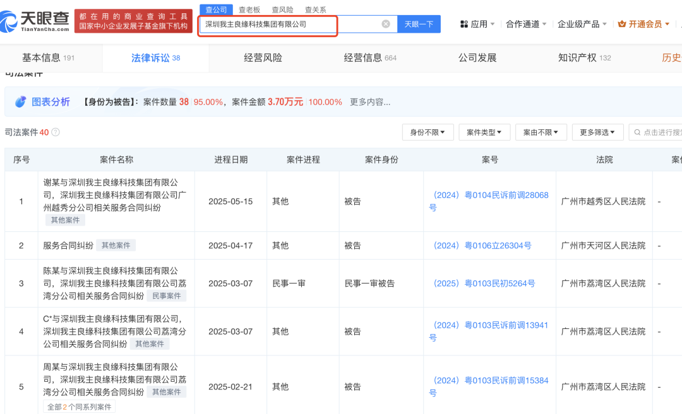The width and height of the screenshot is (682, 414).
Task: Click the company name search input field
Action: (290, 24)
